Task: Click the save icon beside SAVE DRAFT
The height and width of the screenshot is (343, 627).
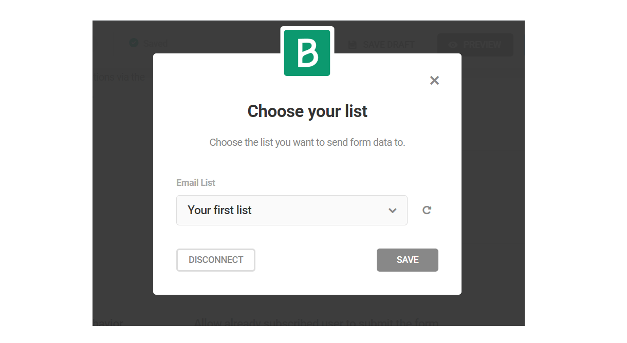Action: pos(353,45)
